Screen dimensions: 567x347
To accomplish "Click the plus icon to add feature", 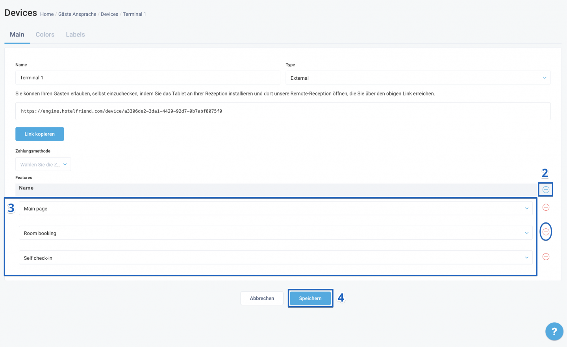I will coord(546,189).
